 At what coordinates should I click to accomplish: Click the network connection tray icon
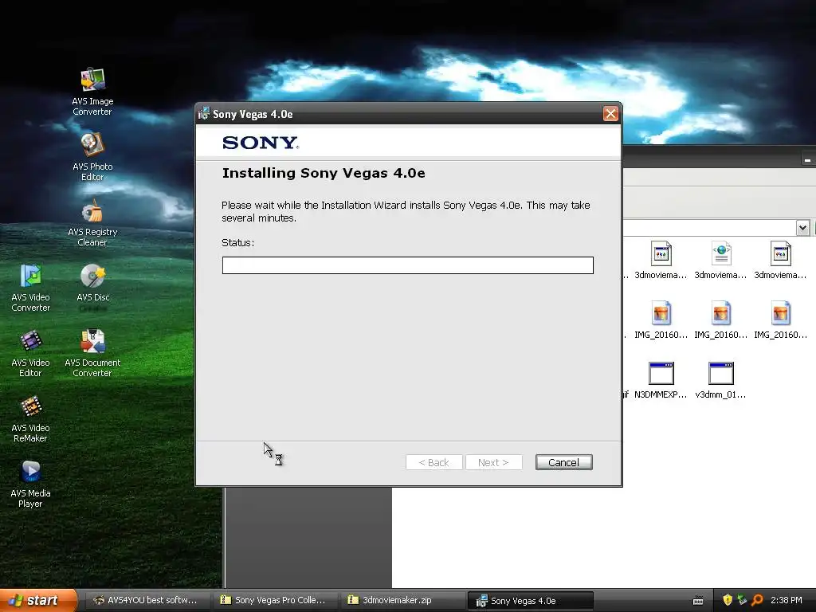tap(742, 600)
